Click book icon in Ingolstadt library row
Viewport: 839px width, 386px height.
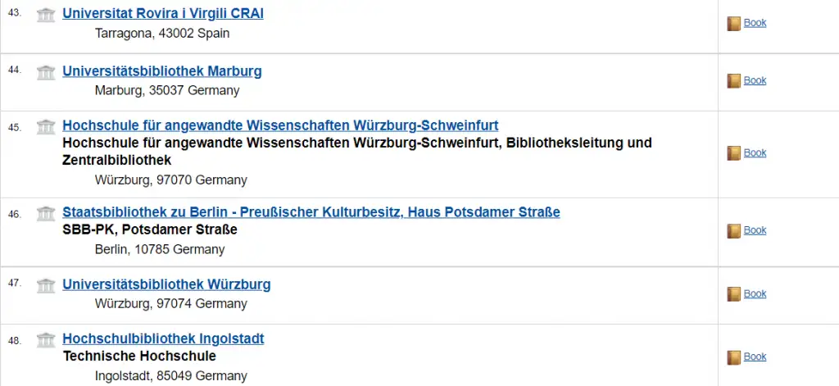[x=734, y=357]
